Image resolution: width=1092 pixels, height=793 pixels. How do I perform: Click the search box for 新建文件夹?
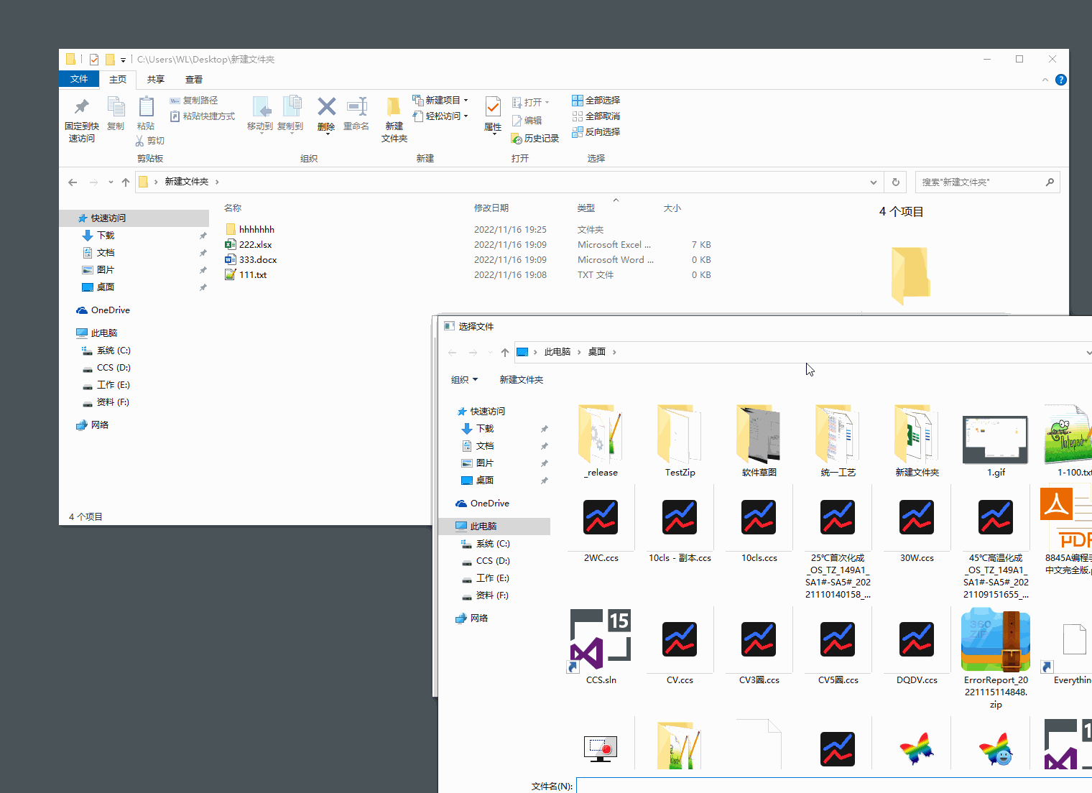[x=981, y=182]
